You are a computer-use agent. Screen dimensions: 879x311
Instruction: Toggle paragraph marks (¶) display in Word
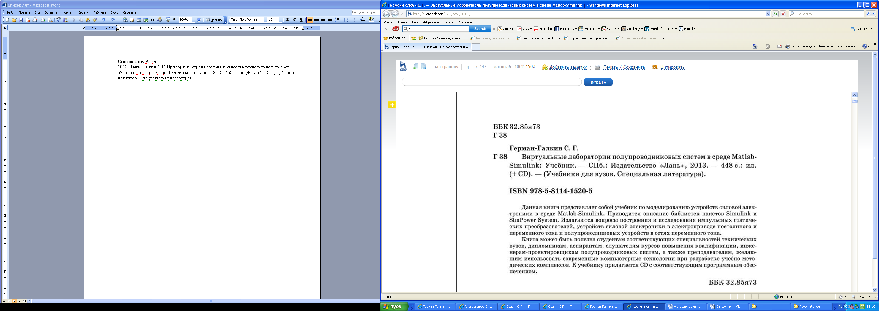pyautogui.click(x=175, y=20)
